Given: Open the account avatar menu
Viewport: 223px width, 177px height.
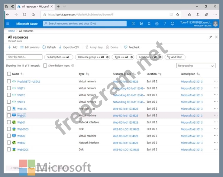Looking at the screenshot, I should coord(216,24).
